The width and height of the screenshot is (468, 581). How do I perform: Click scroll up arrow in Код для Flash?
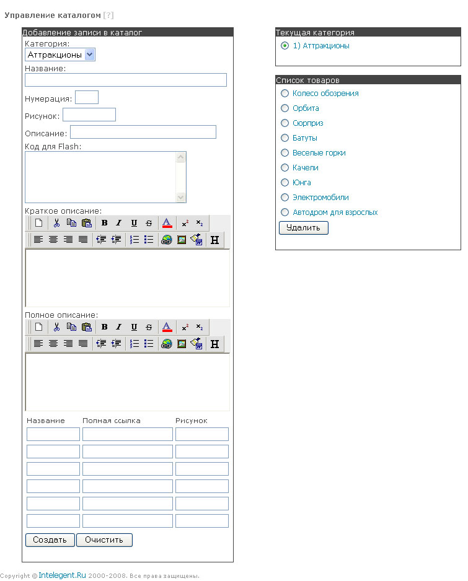click(x=180, y=157)
